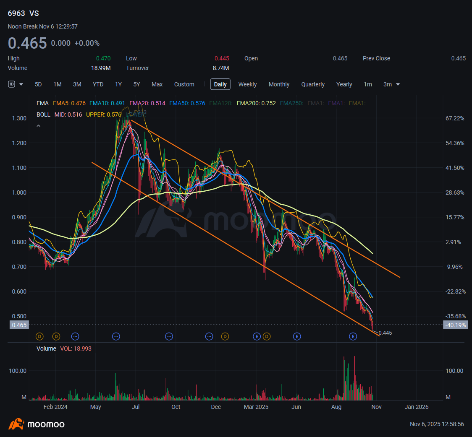This screenshot has height=437, width=472.
Task: Select the 5D time range
Action: coord(38,84)
